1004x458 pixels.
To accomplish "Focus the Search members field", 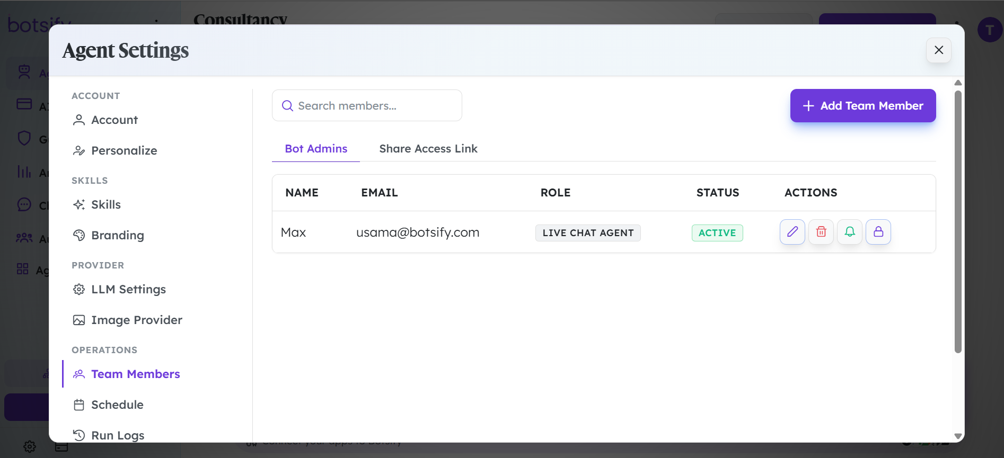I will click(x=367, y=105).
